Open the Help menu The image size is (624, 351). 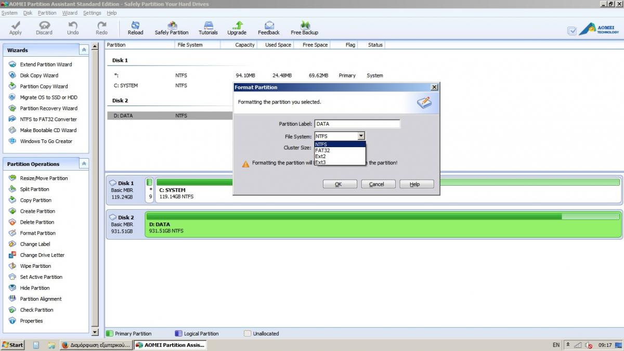point(112,13)
